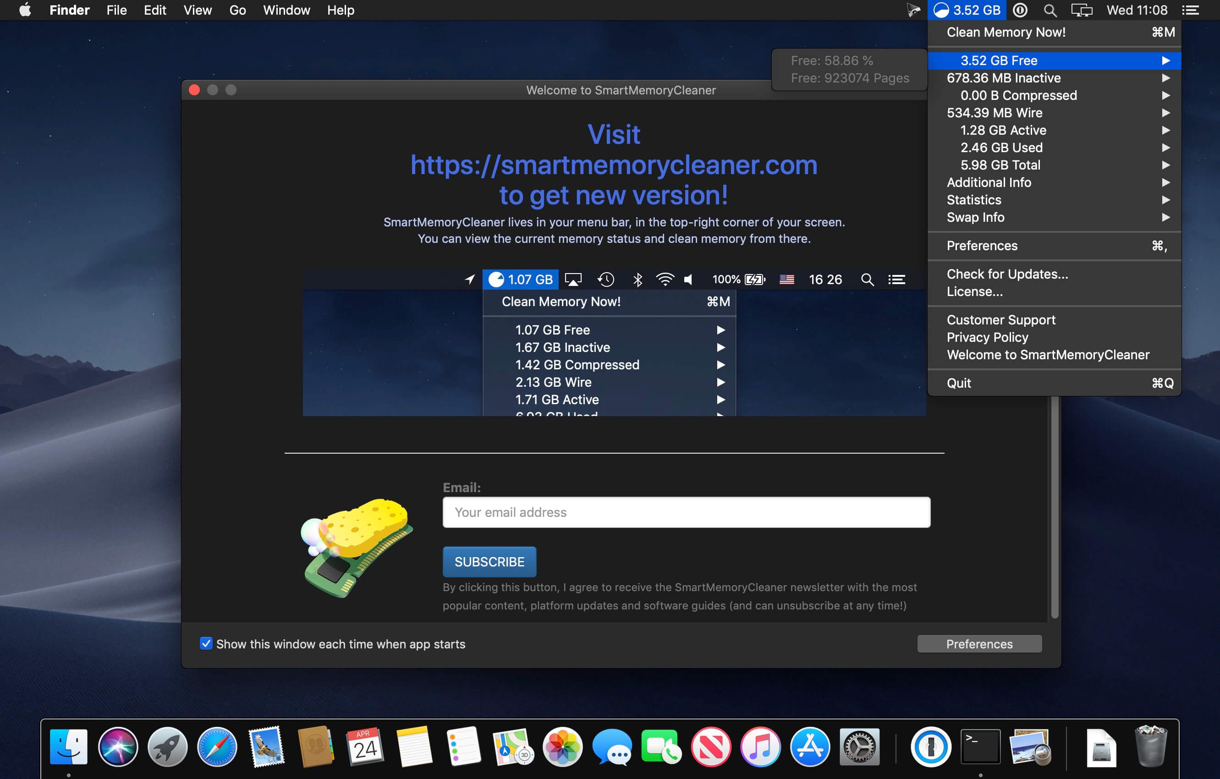Expand the '678.36 MB Inactive' submenu row

coord(1055,78)
